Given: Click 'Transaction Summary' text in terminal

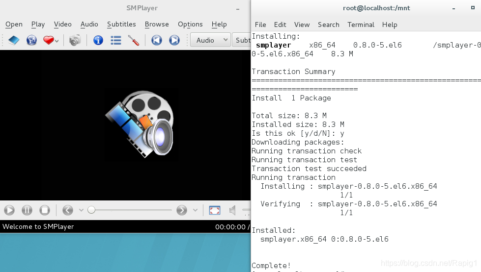Looking at the screenshot, I should 294,72.
